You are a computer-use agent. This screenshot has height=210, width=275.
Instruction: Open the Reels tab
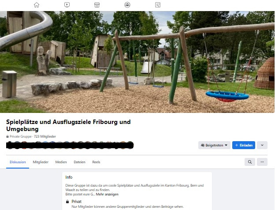click(x=96, y=162)
